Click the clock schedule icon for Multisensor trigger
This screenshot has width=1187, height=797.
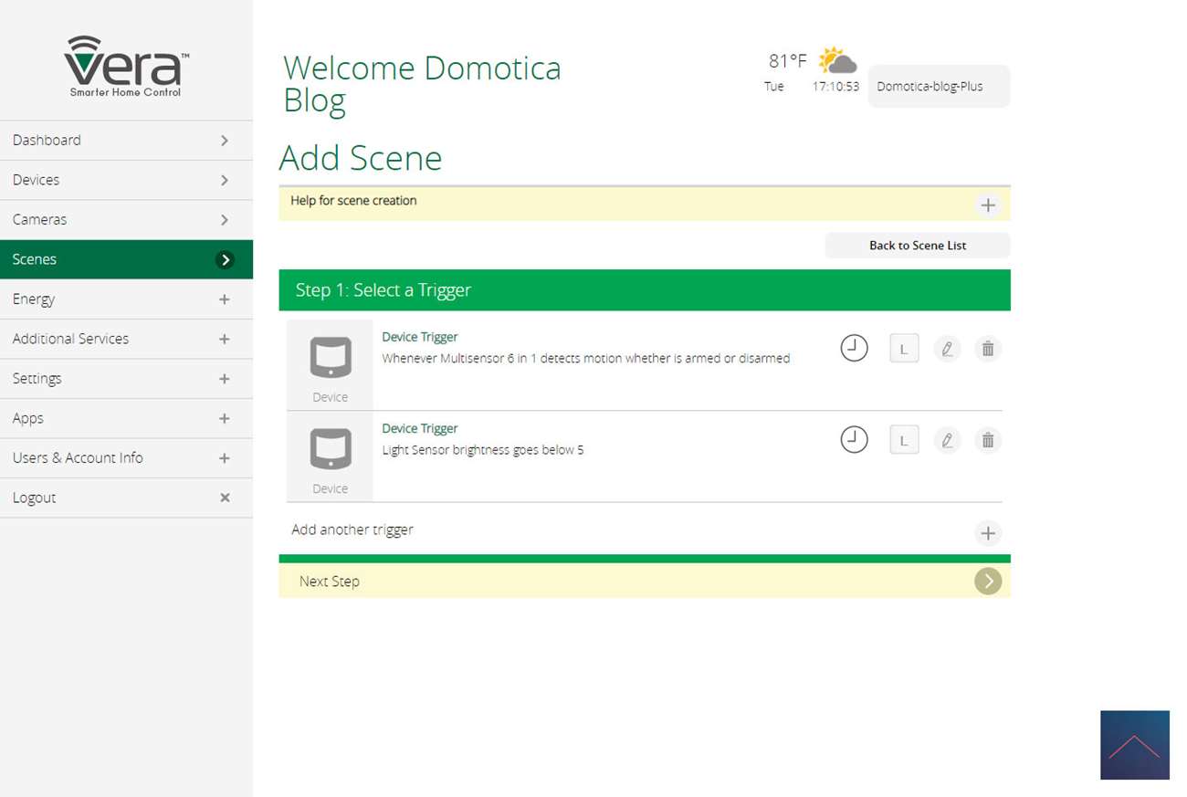(x=854, y=349)
